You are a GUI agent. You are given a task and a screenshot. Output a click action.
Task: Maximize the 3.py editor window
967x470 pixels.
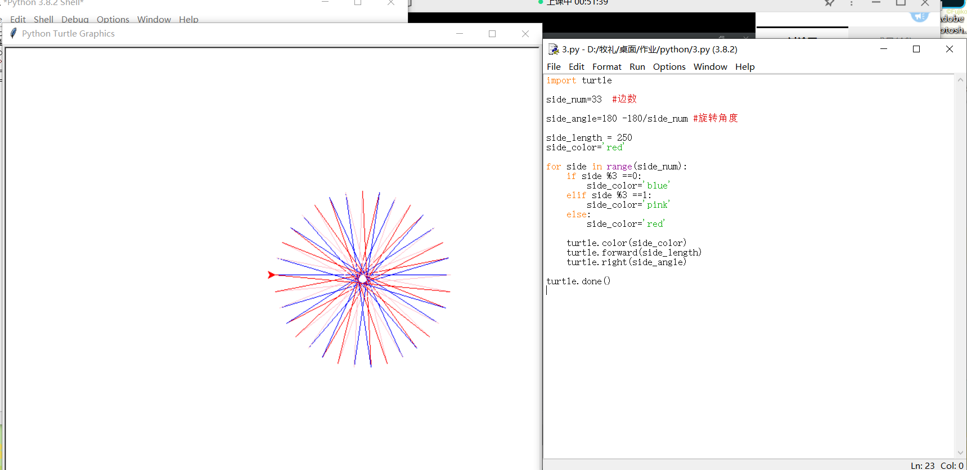(916, 50)
